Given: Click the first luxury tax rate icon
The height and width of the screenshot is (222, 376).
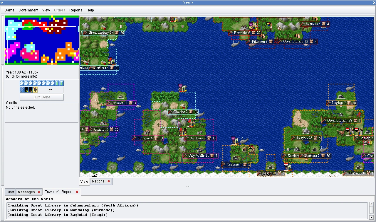Looking at the screenshot, I should pyautogui.click(x=22, y=83).
